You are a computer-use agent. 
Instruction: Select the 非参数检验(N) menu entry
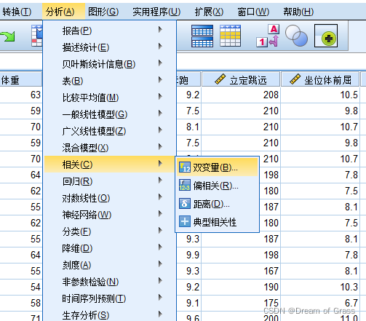[x=110, y=282]
